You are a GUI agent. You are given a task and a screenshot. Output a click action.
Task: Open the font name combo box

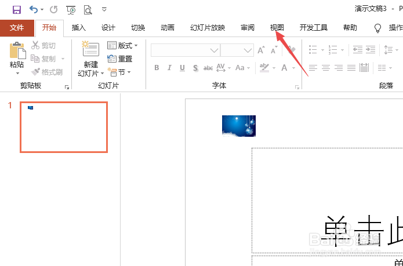[x=186, y=50]
